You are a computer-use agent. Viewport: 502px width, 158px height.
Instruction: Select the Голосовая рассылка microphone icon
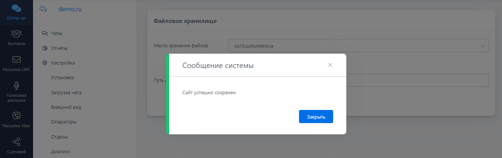pos(16,86)
